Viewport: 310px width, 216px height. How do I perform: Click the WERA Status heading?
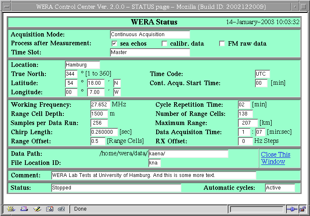pyautogui.click(x=154, y=22)
